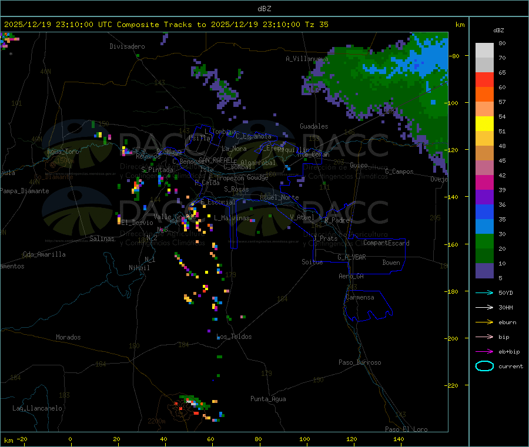The width and height of the screenshot is (529, 447).
Task: Click the 'Atuel_Norte' map label
Action: coord(279,197)
